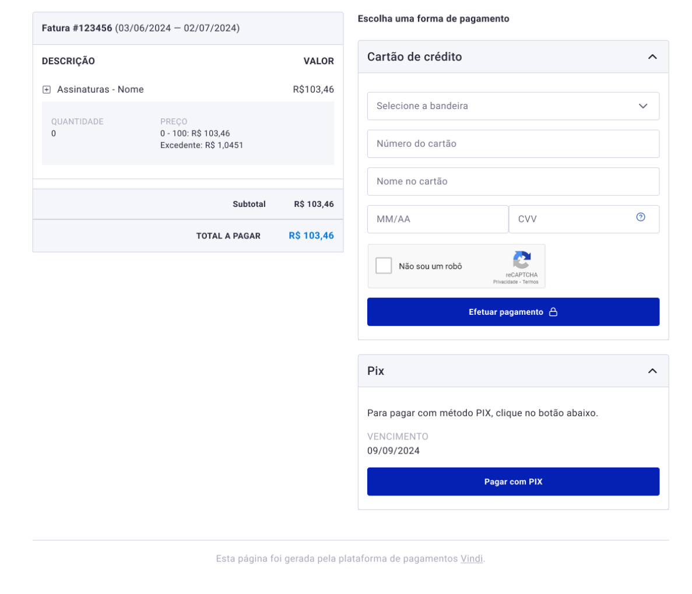Click the Cartão de crédito header title
692x594 pixels.
coord(415,57)
